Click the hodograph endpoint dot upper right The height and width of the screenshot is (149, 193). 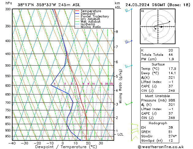click(170, 21)
